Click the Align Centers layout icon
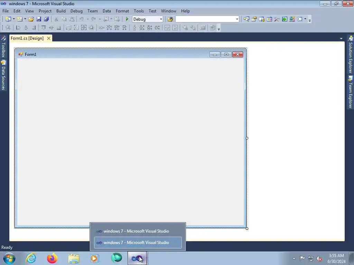The image size is (354, 265). coord(26,28)
